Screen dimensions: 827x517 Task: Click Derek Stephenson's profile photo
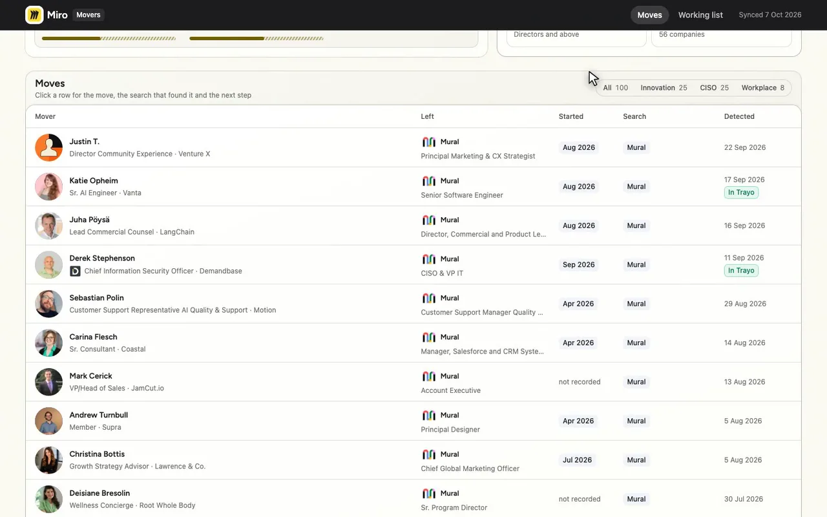49,265
